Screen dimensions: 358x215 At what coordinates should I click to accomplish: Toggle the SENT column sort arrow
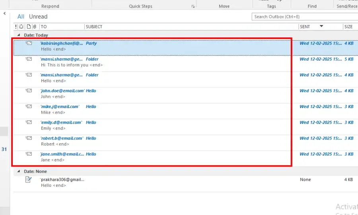(x=321, y=26)
